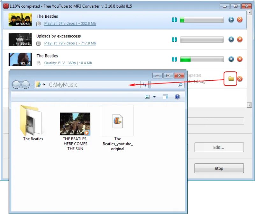The height and width of the screenshot is (214, 255).
Task: Go forward in the Explorer window
Action: pos(25,84)
